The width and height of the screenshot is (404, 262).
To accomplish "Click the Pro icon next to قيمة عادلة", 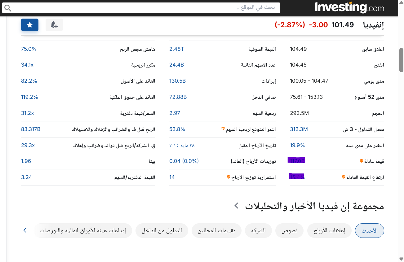I will pyautogui.click(x=361, y=161).
